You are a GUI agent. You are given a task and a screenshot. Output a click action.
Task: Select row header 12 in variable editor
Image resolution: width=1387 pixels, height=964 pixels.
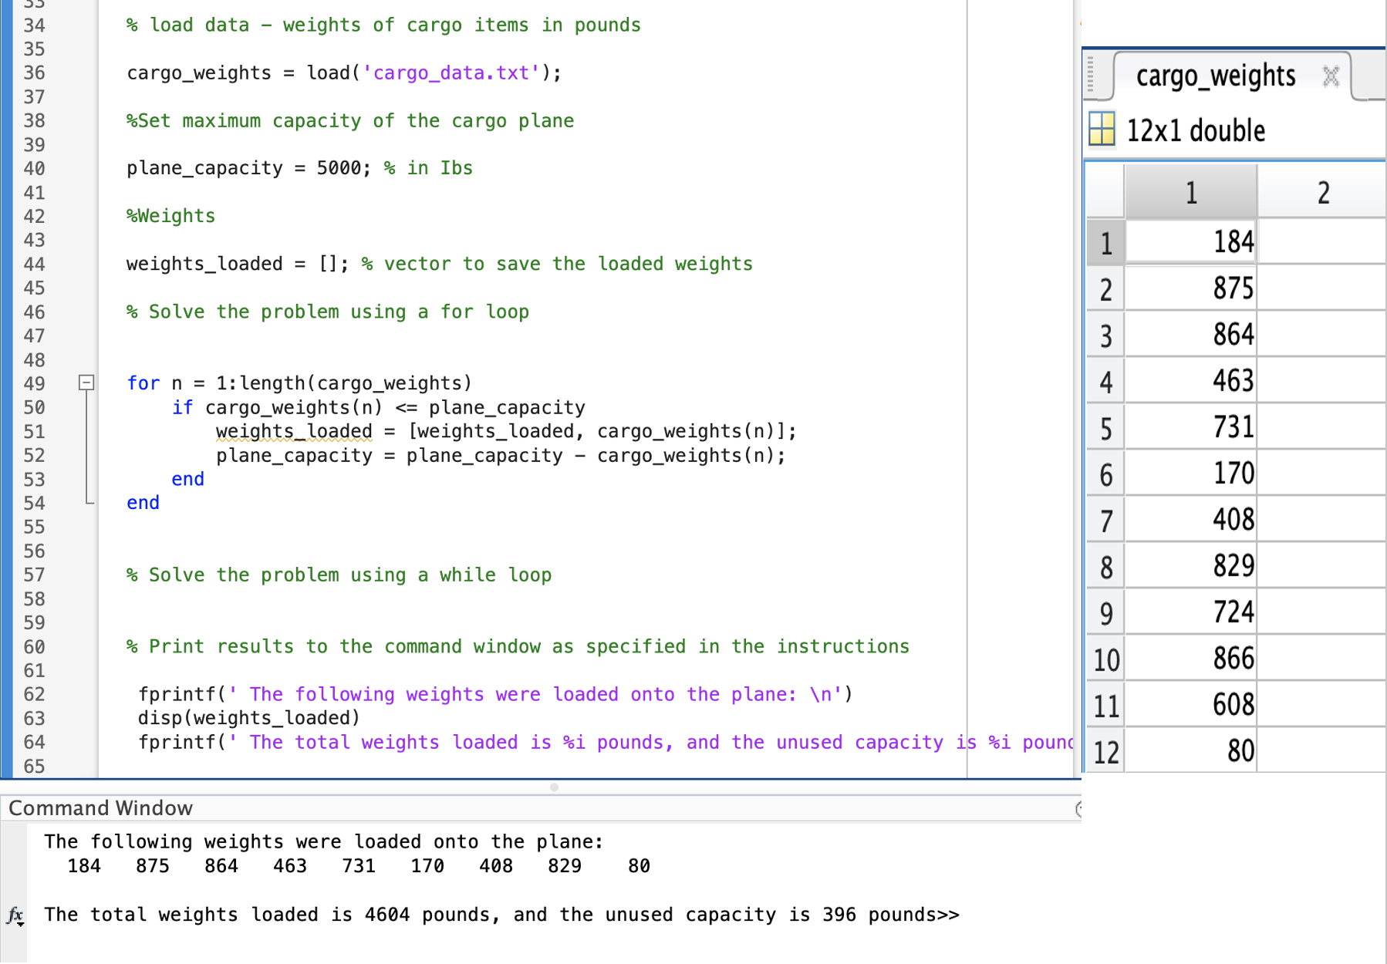(1105, 750)
